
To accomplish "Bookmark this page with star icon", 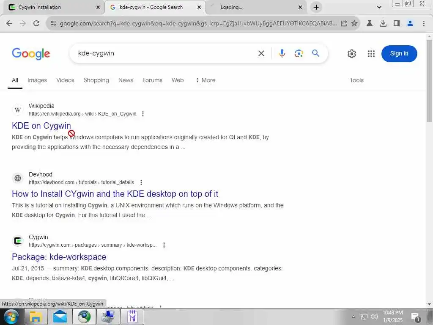I will click(354, 24).
